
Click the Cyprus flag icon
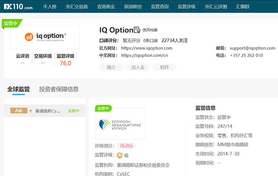click(31, 111)
